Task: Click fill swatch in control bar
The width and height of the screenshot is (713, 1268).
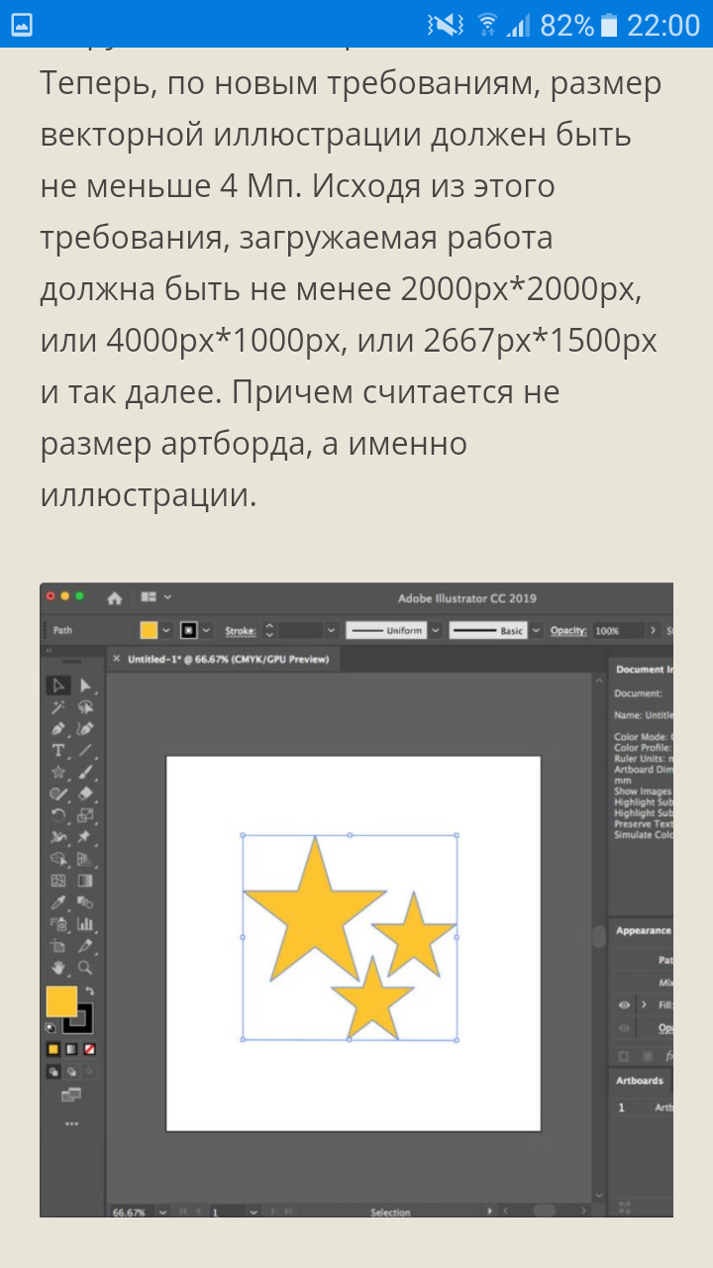Action: tap(149, 630)
